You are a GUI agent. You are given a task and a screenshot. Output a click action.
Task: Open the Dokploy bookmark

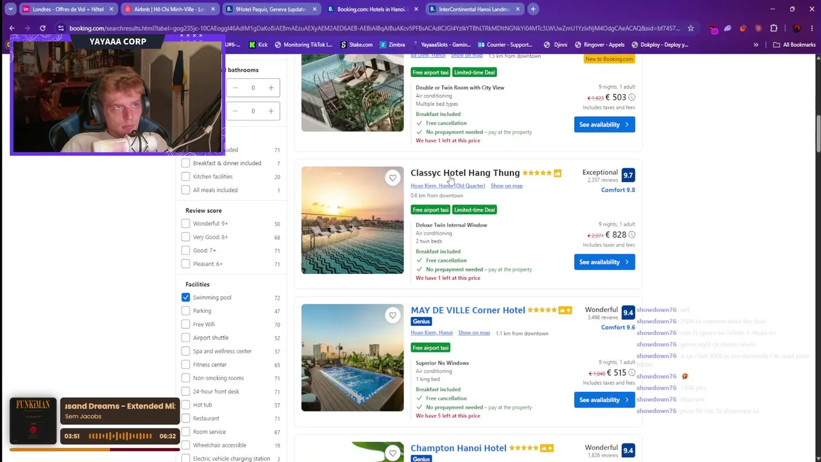[x=660, y=45]
